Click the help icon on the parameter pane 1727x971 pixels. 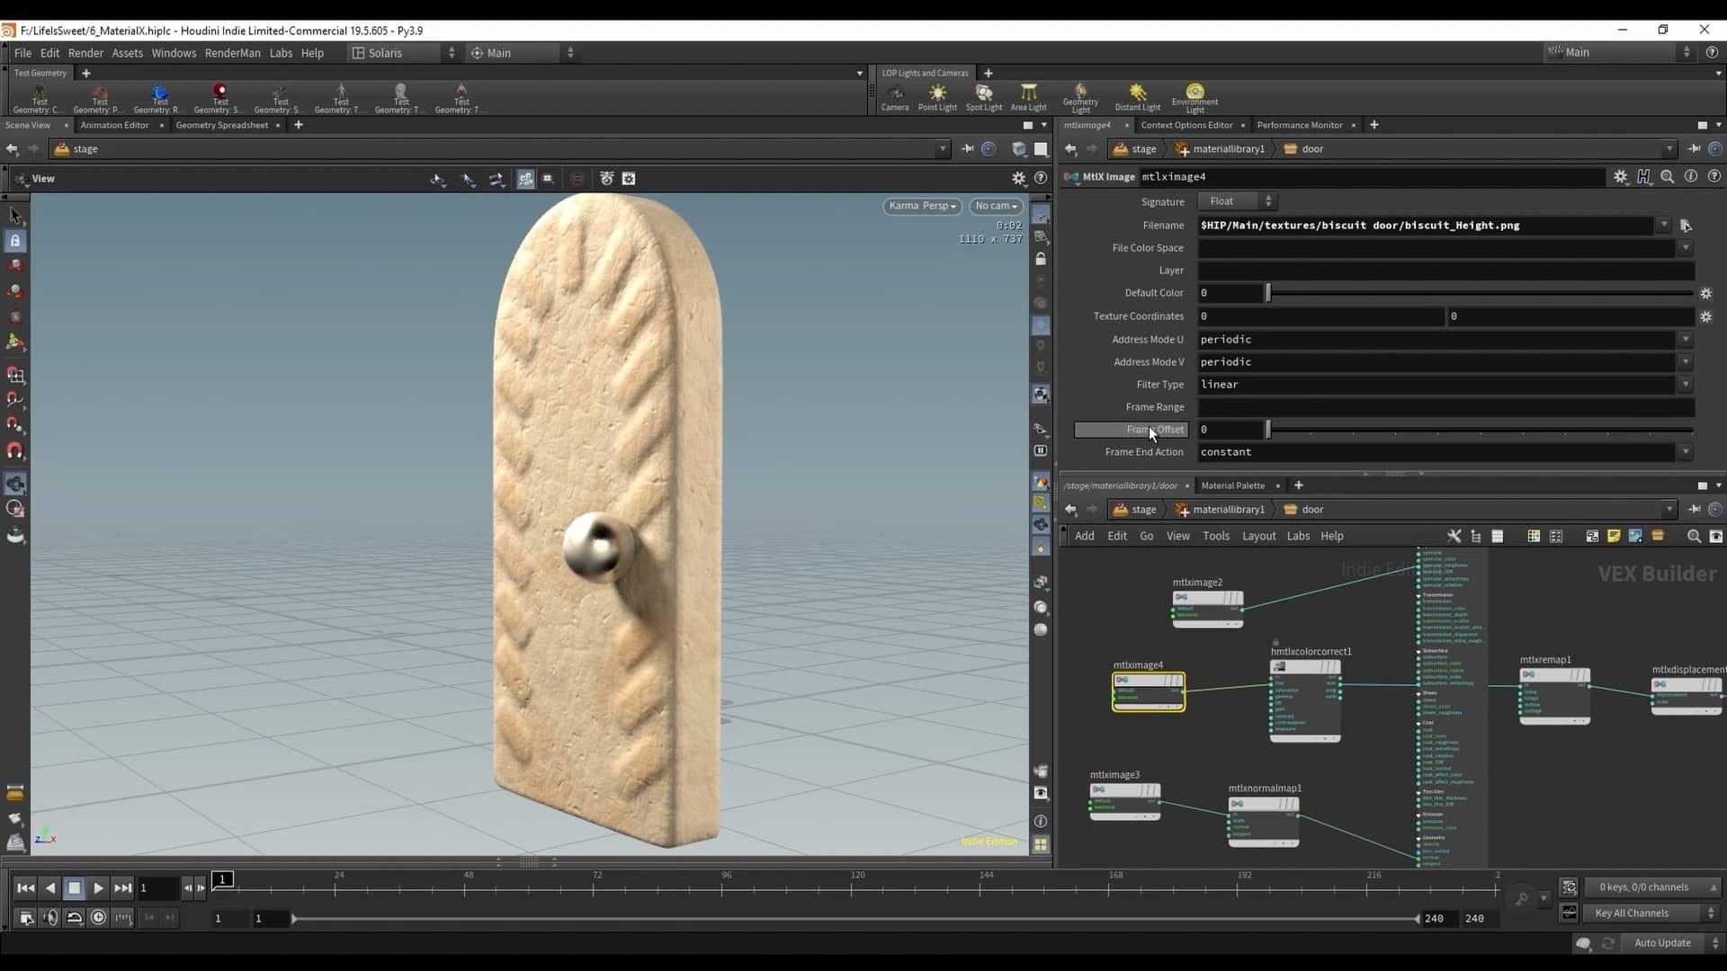click(1714, 177)
